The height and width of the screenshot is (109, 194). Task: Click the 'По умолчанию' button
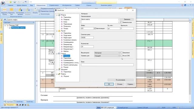121,80
